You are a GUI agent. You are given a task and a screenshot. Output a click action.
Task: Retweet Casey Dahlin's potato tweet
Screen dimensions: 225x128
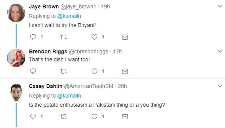pos(64,117)
